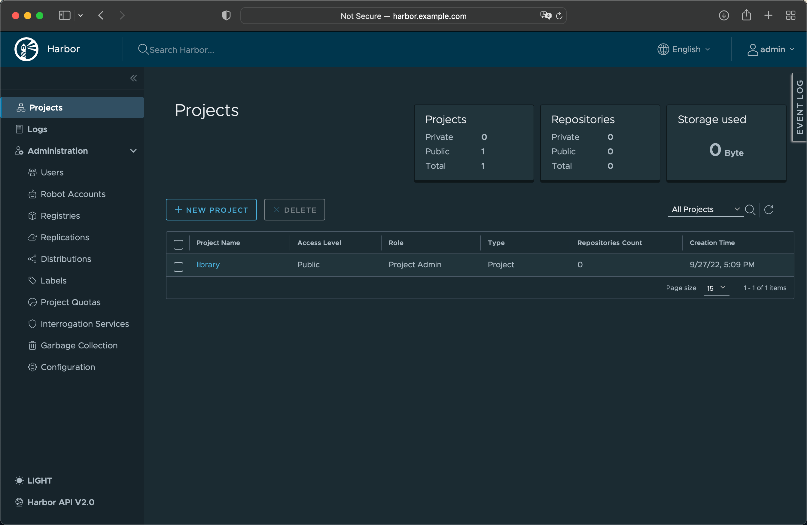The height and width of the screenshot is (525, 807).
Task: Toggle the Administration section collapse
Action: click(x=134, y=150)
